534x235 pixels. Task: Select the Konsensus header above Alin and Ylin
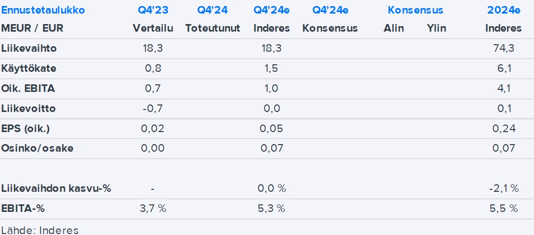coord(415,10)
